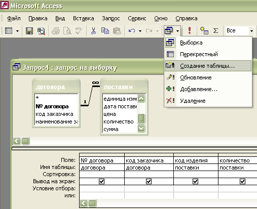The width and height of the screenshot is (257, 209).
Task: Click the Redo icon
Action: [149, 31]
